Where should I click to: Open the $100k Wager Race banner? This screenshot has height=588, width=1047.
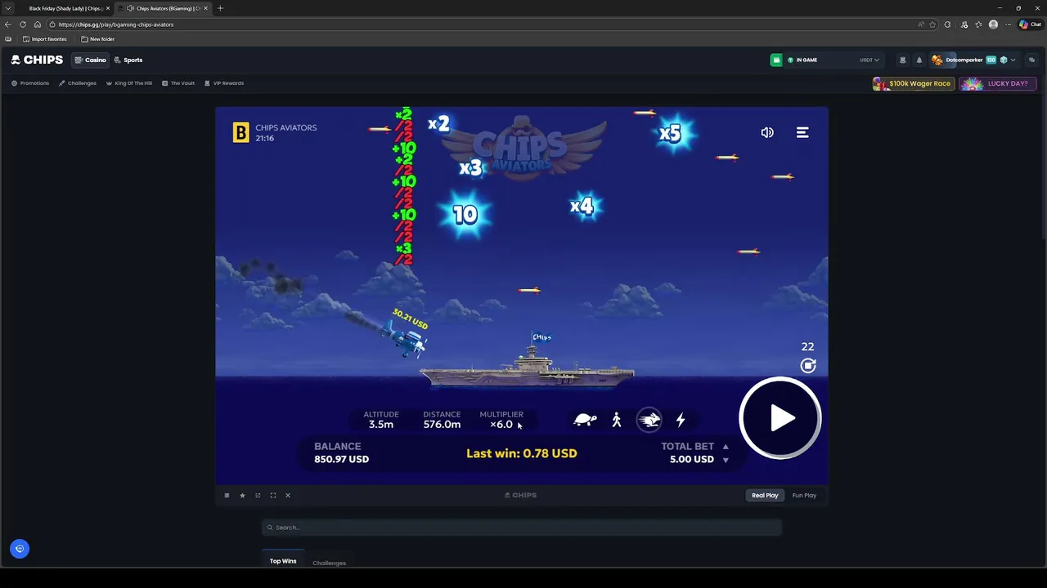pos(913,83)
